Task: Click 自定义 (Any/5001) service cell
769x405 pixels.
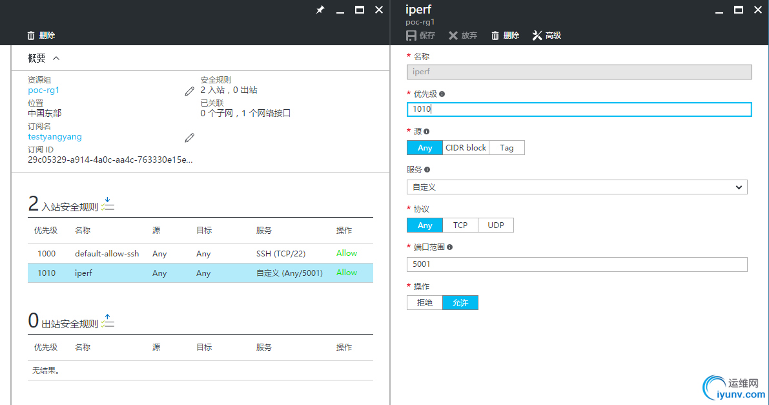Action: pos(289,273)
